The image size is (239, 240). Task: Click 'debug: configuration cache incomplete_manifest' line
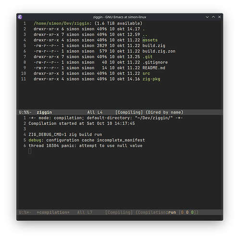click(x=87, y=140)
